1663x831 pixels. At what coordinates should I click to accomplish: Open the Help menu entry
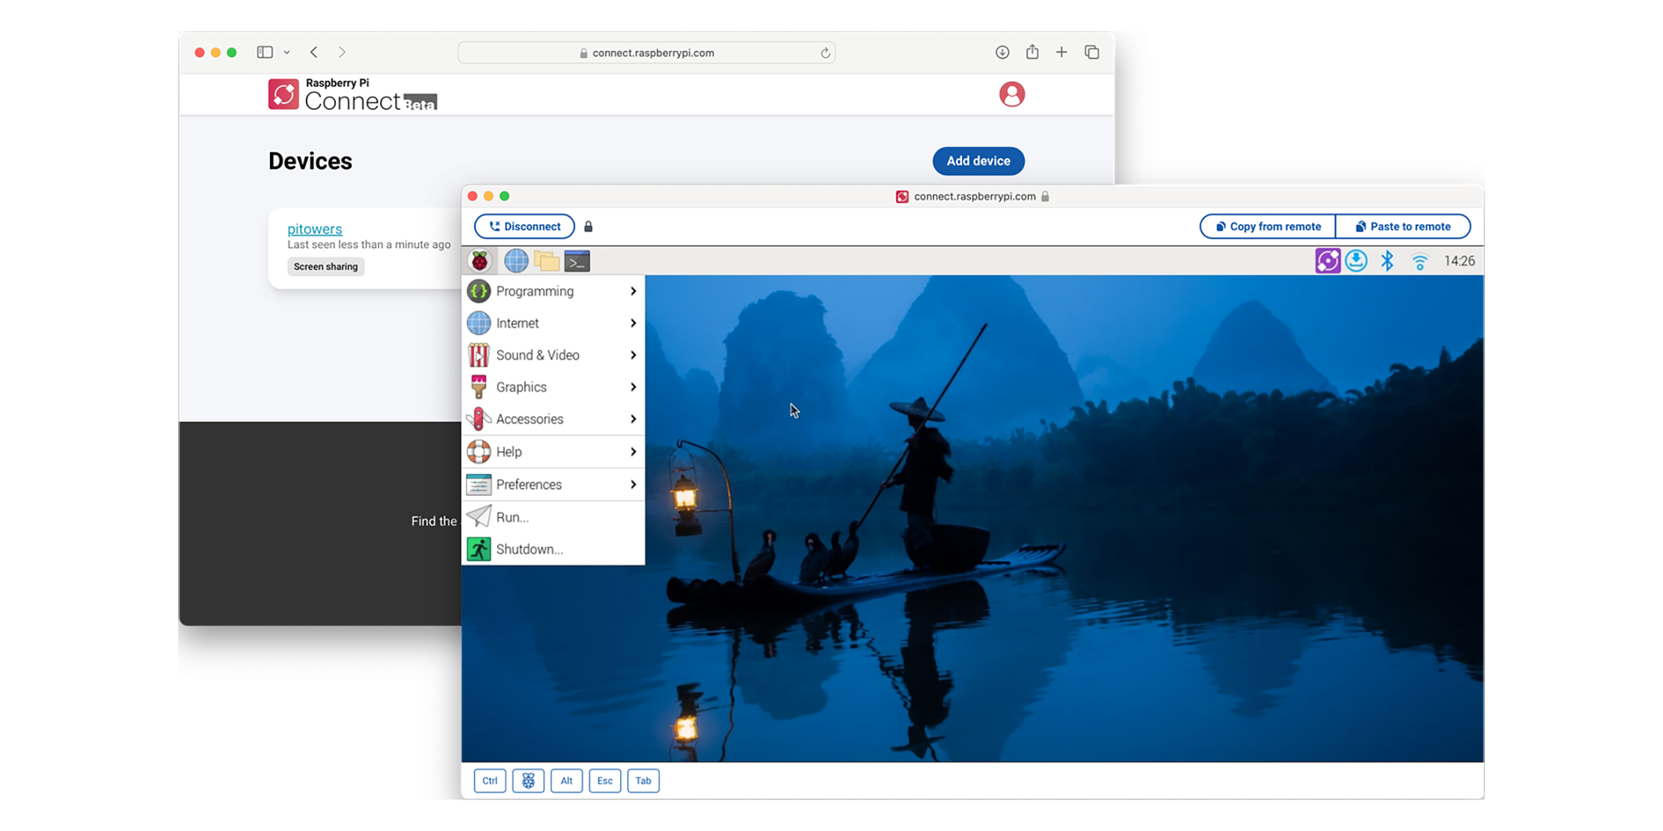pyautogui.click(x=553, y=451)
